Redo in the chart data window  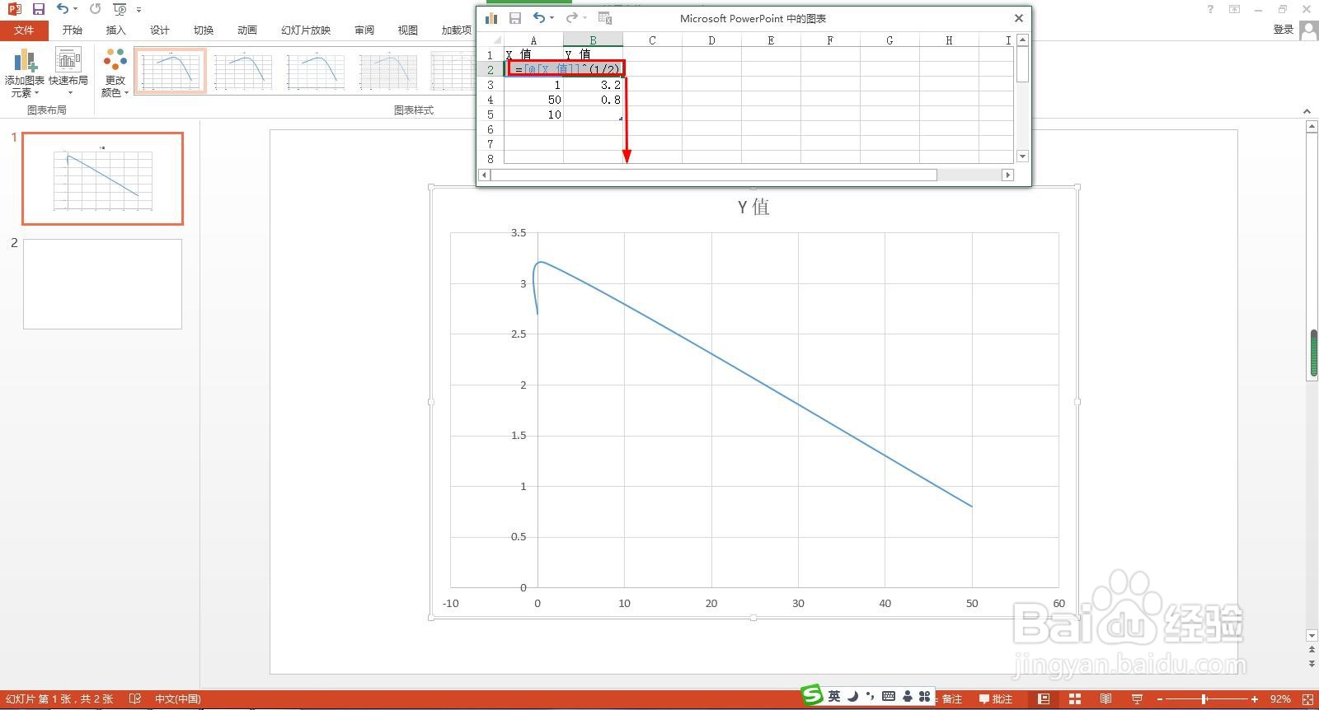pyautogui.click(x=571, y=18)
